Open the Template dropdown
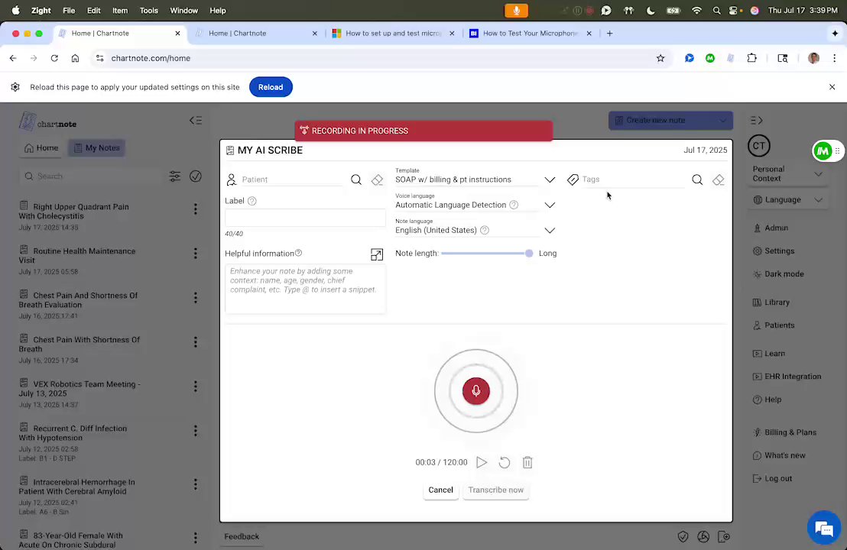Image resolution: width=847 pixels, height=550 pixels. pyautogui.click(x=550, y=180)
